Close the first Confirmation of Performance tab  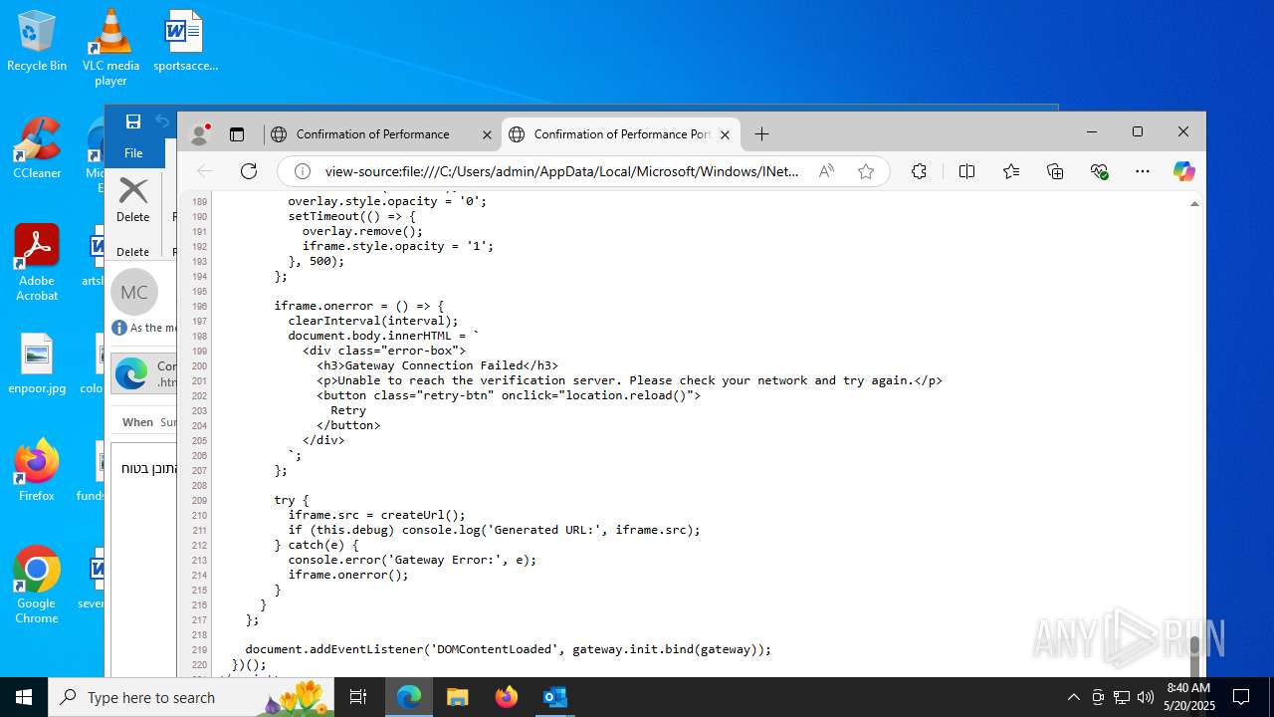click(x=487, y=134)
